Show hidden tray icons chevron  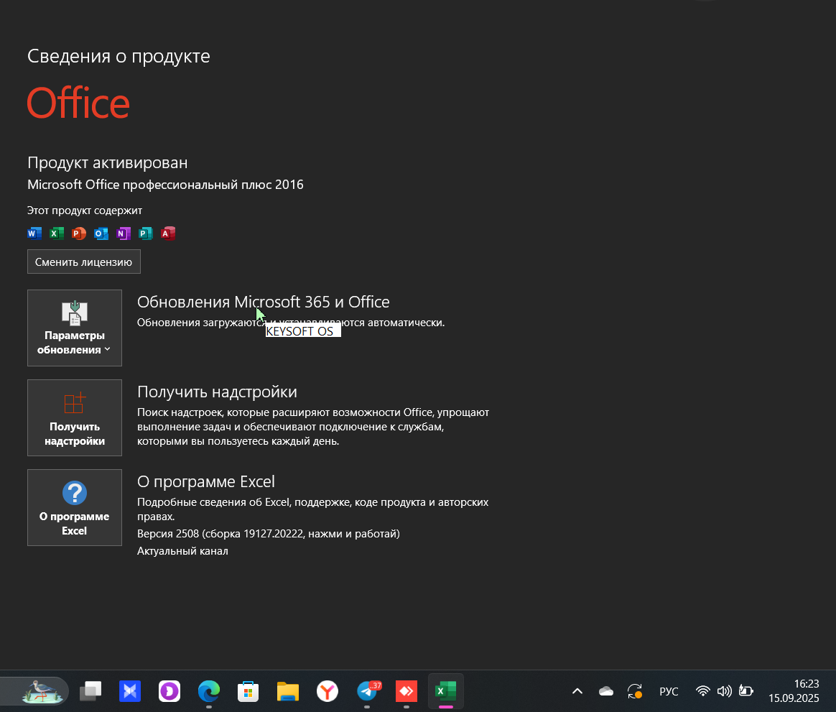(x=577, y=691)
